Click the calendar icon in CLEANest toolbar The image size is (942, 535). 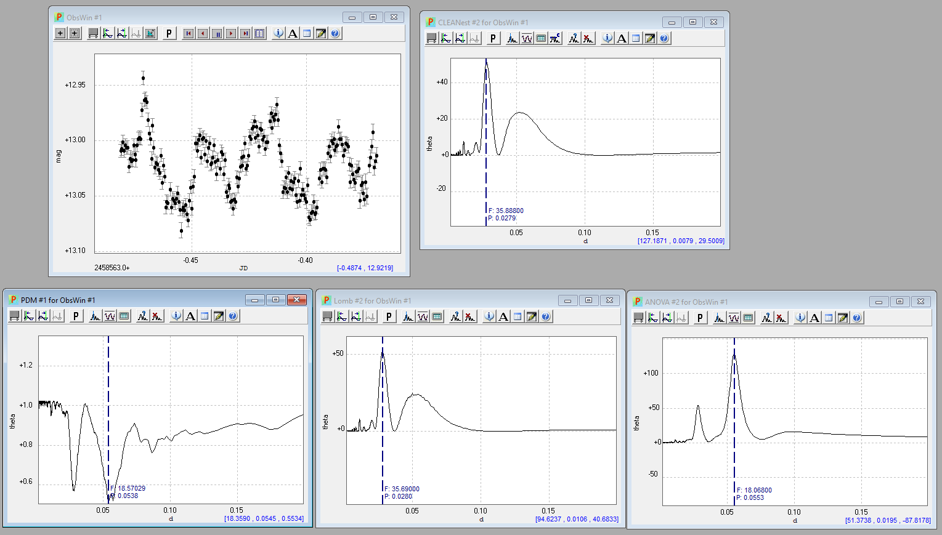[636, 39]
